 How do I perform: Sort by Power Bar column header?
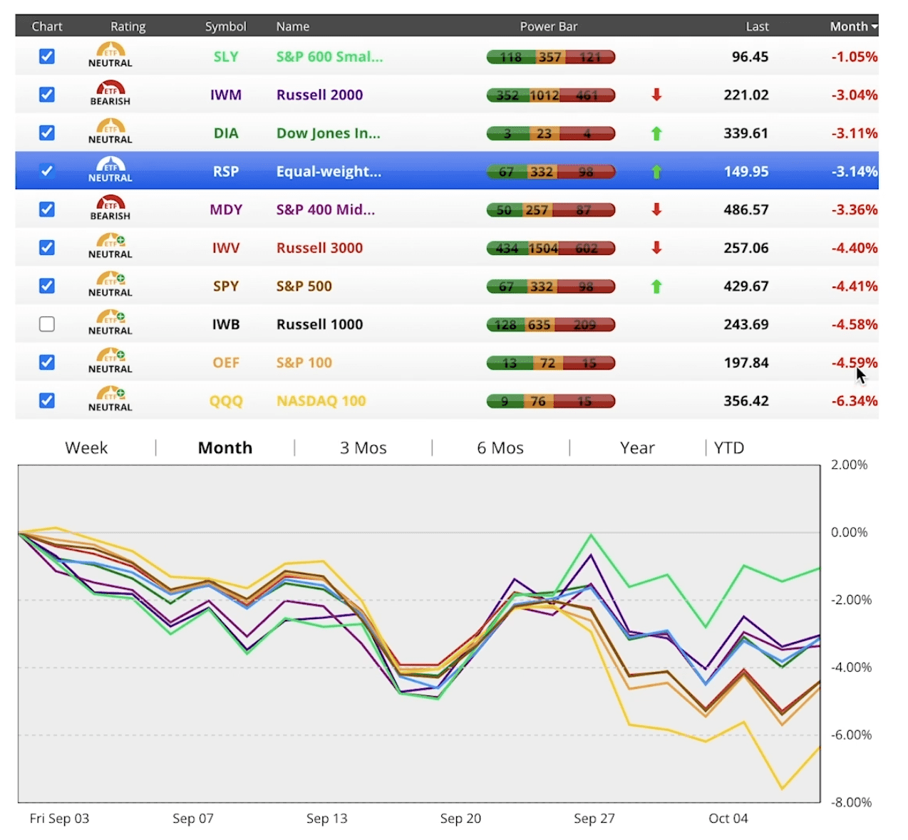point(549,26)
